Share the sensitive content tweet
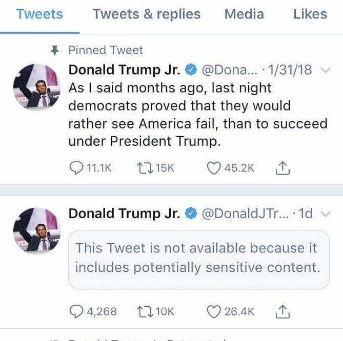The height and width of the screenshot is (341, 343). pyautogui.click(x=283, y=311)
